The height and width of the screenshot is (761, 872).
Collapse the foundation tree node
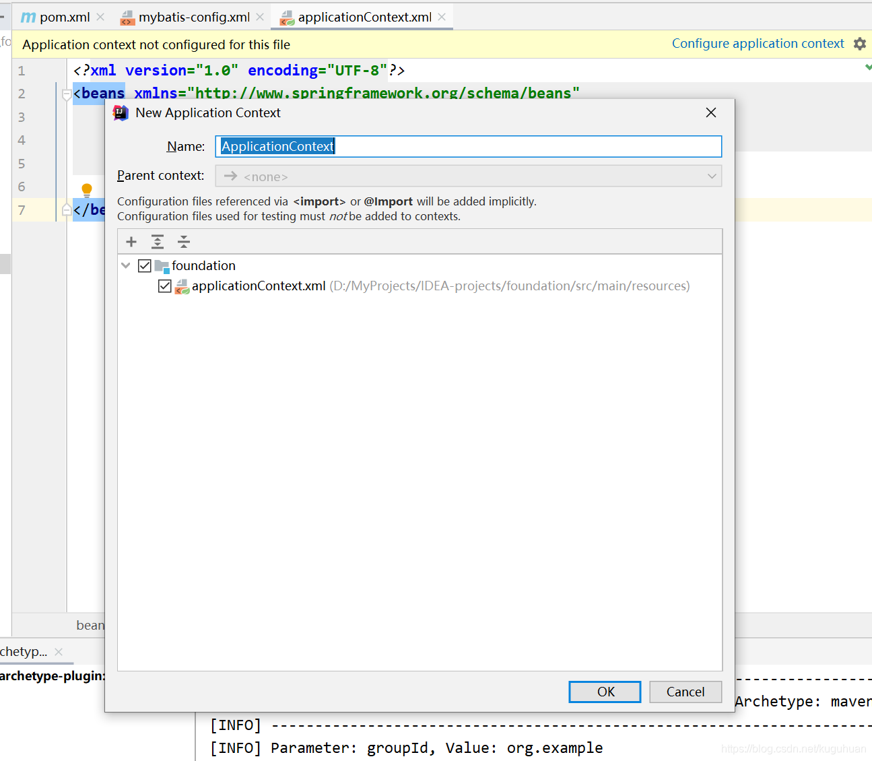[x=126, y=265]
